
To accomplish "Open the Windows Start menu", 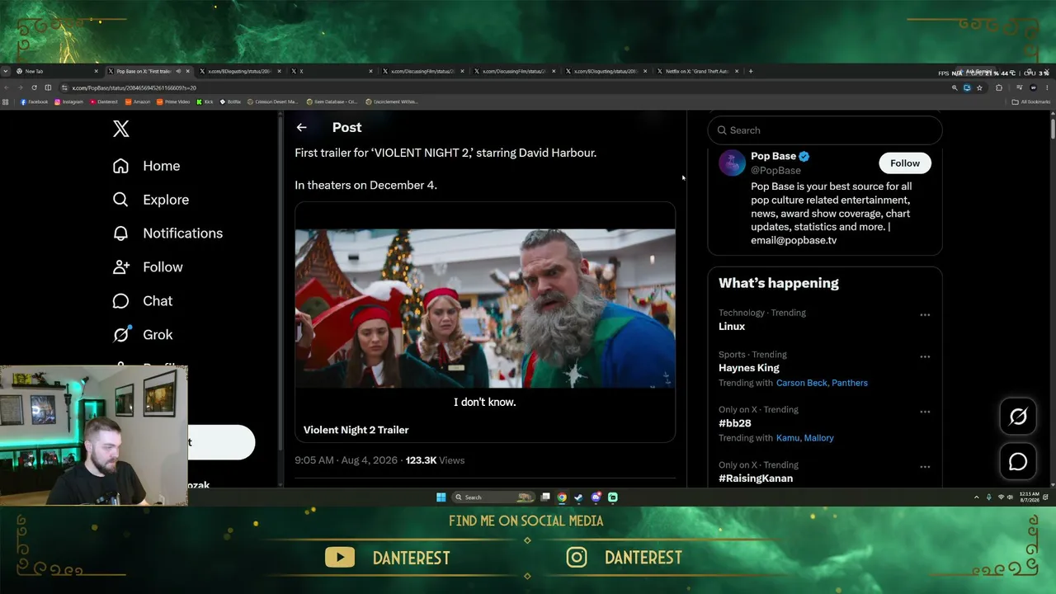I will point(441,497).
